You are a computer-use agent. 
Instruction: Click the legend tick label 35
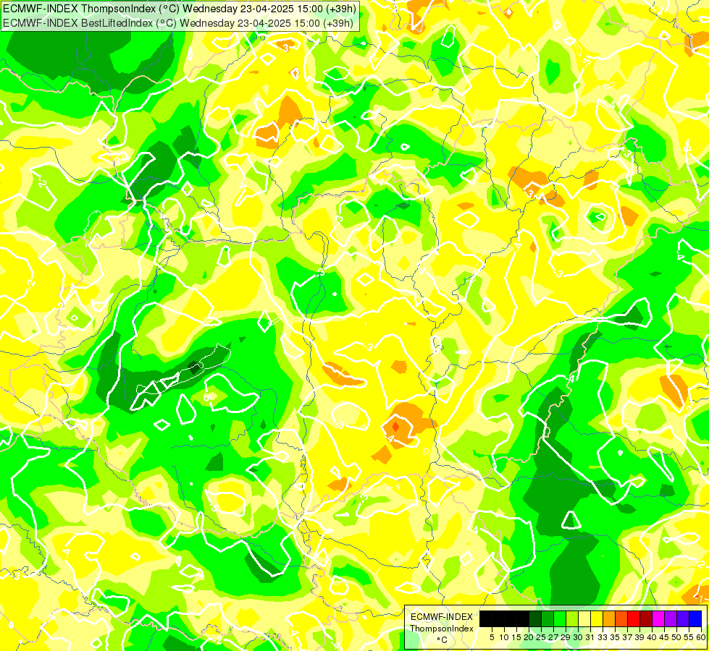pos(615,637)
